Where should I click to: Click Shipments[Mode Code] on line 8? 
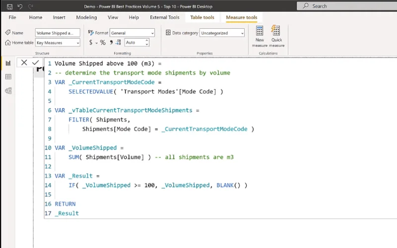click(117, 129)
